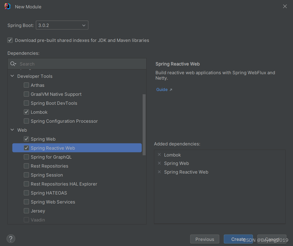Image resolution: width=293 pixels, height=246 pixels.
Task: Open the Guide link
Action: 162,89
